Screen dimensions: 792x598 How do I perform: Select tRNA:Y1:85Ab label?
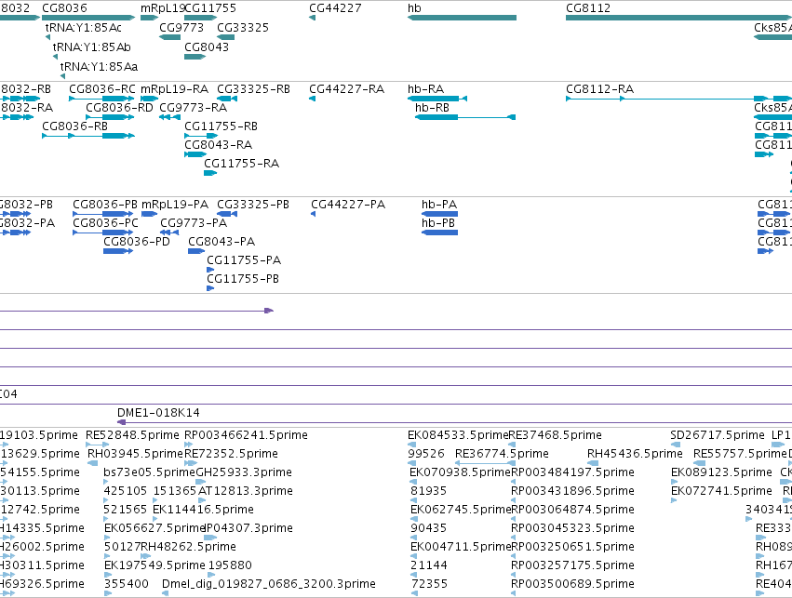[x=92, y=47]
